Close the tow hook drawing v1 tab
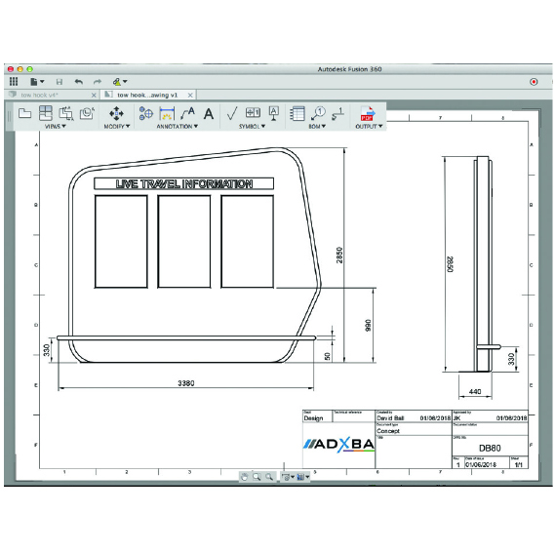The image size is (555, 553). [x=190, y=95]
